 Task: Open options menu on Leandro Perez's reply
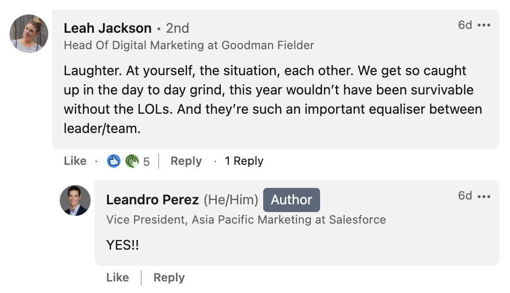[x=484, y=196]
